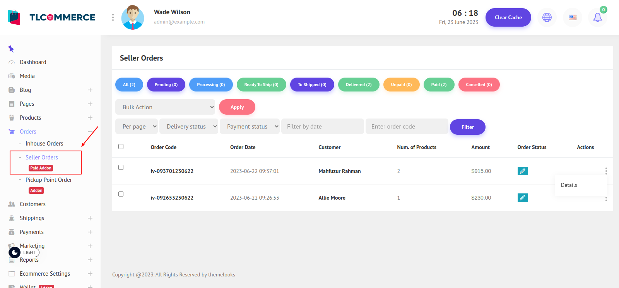This screenshot has width=619, height=288.
Task: Click the vertical dots beside the logo
Action: click(113, 17)
